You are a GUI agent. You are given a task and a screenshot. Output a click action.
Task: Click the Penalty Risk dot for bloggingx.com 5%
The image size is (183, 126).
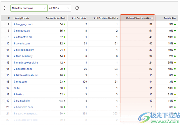pyautogui.click(x=175, y=24)
